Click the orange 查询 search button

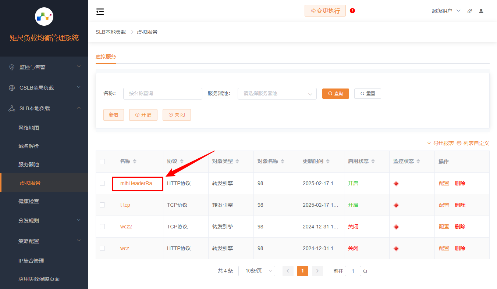pos(336,94)
